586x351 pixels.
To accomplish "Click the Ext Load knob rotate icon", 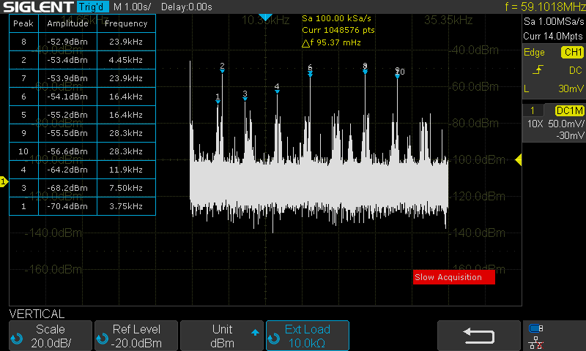I will (273, 339).
